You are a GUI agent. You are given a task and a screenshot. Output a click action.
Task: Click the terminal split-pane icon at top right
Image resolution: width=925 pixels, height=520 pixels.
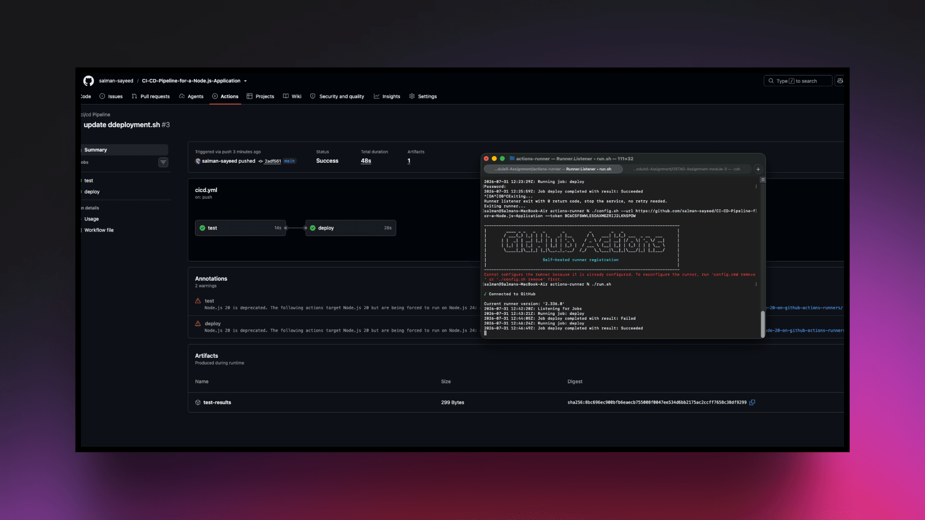763,180
